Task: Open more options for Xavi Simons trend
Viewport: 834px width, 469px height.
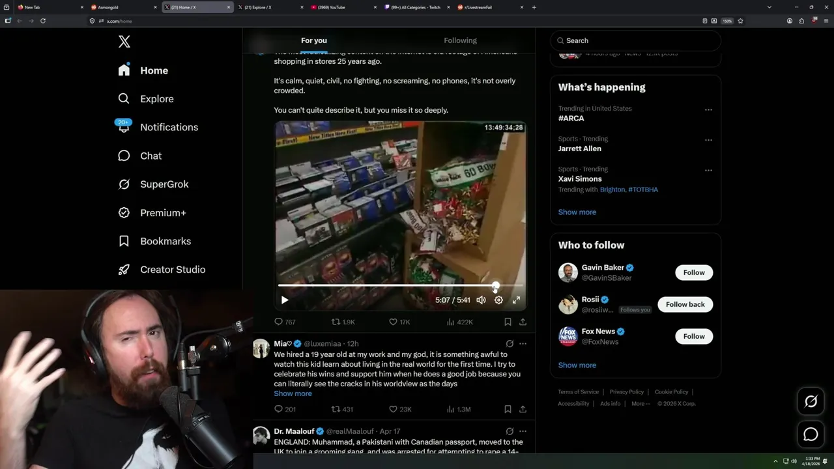Action: 708,170
